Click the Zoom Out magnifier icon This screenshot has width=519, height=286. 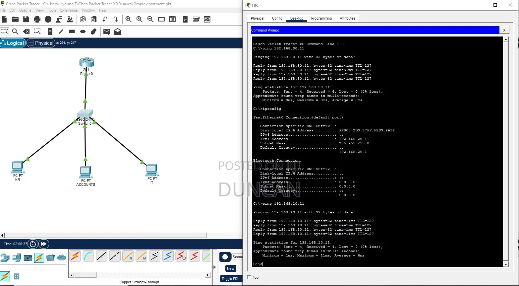point(150,19)
